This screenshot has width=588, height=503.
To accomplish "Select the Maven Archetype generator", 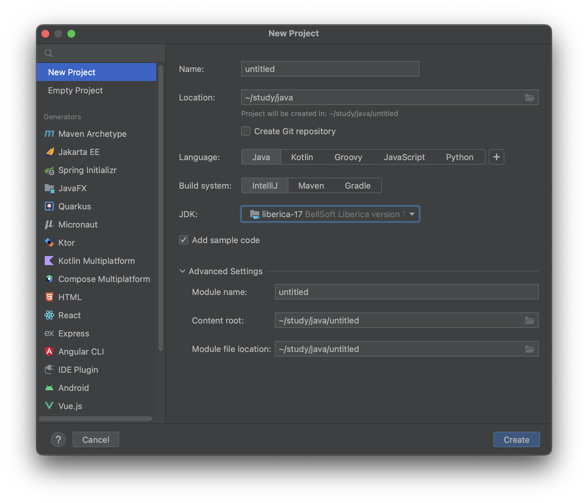I will [x=92, y=134].
